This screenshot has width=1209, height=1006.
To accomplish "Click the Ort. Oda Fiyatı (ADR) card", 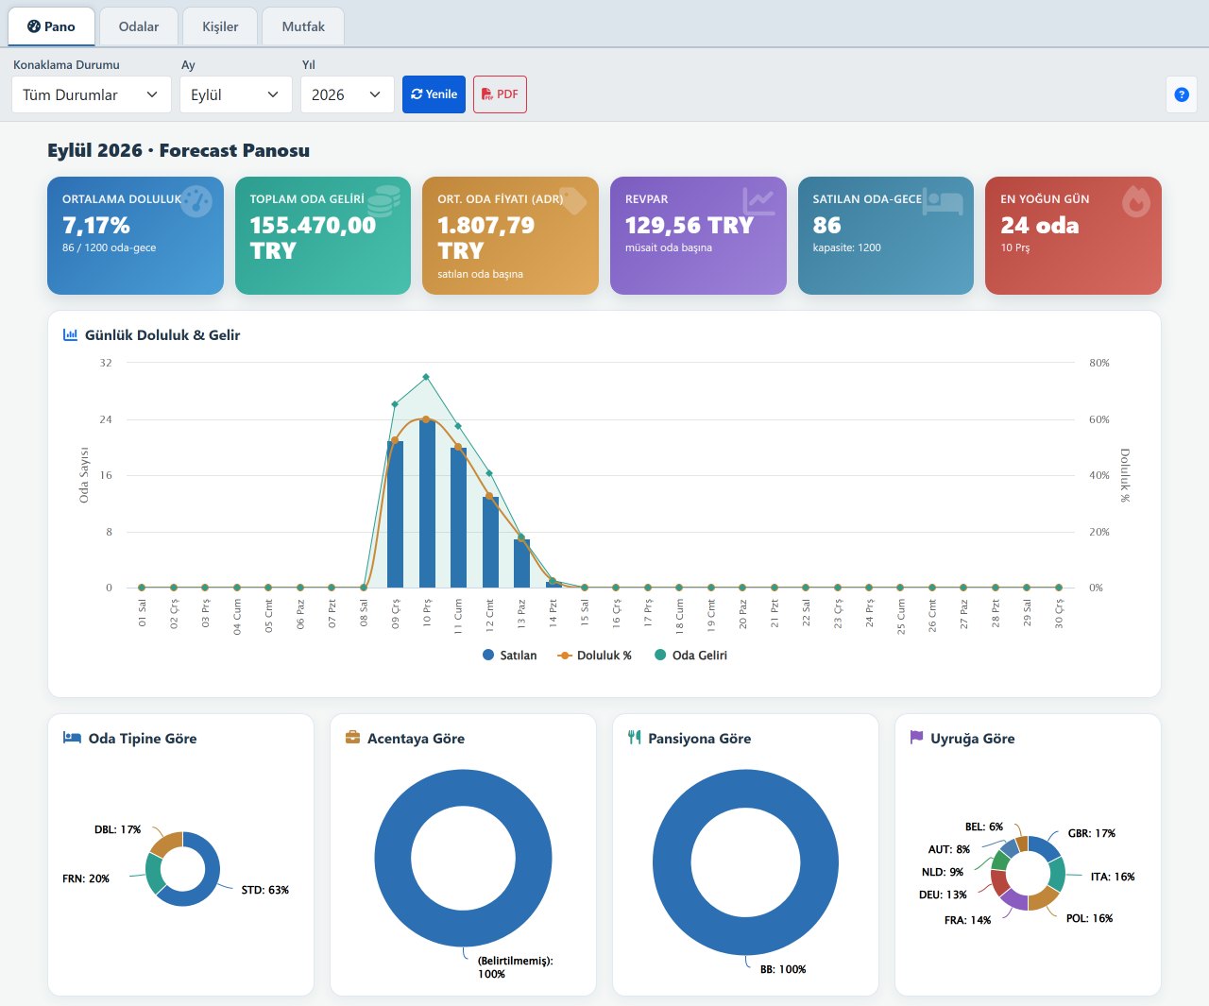I will 510,235.
